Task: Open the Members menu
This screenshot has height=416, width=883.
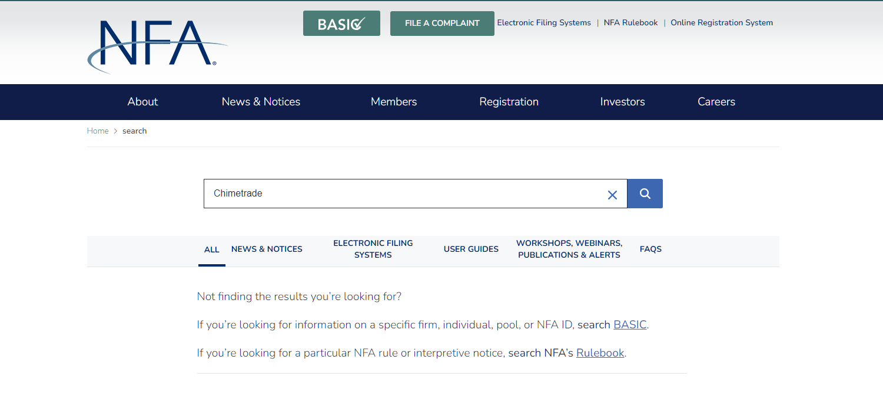Action: pyautogui.click(x=394, y=102)
